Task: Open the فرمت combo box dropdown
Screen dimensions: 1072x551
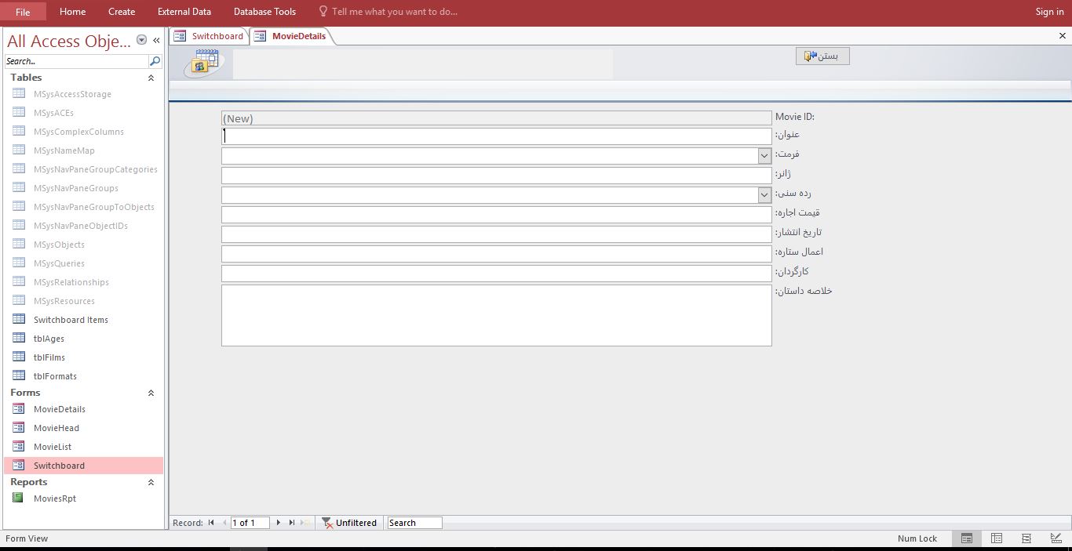Action: coord(764,156)
